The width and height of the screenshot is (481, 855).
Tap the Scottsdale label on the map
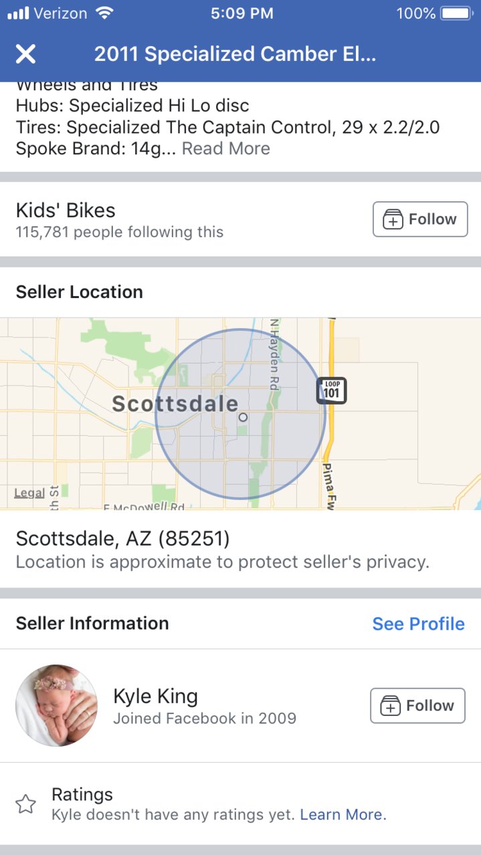pyautogui.click(x=175, y=404)
